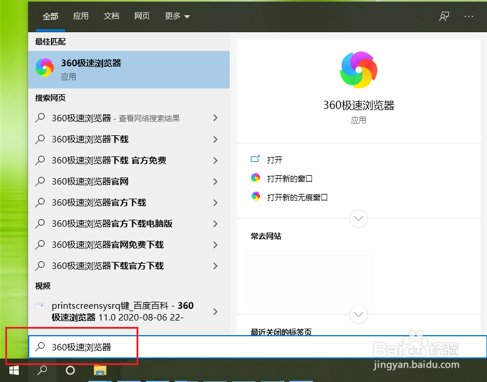Open the ellipsis options menu in top corner
The height and width of the screenshot is (382, 487).
pos(468,16)
